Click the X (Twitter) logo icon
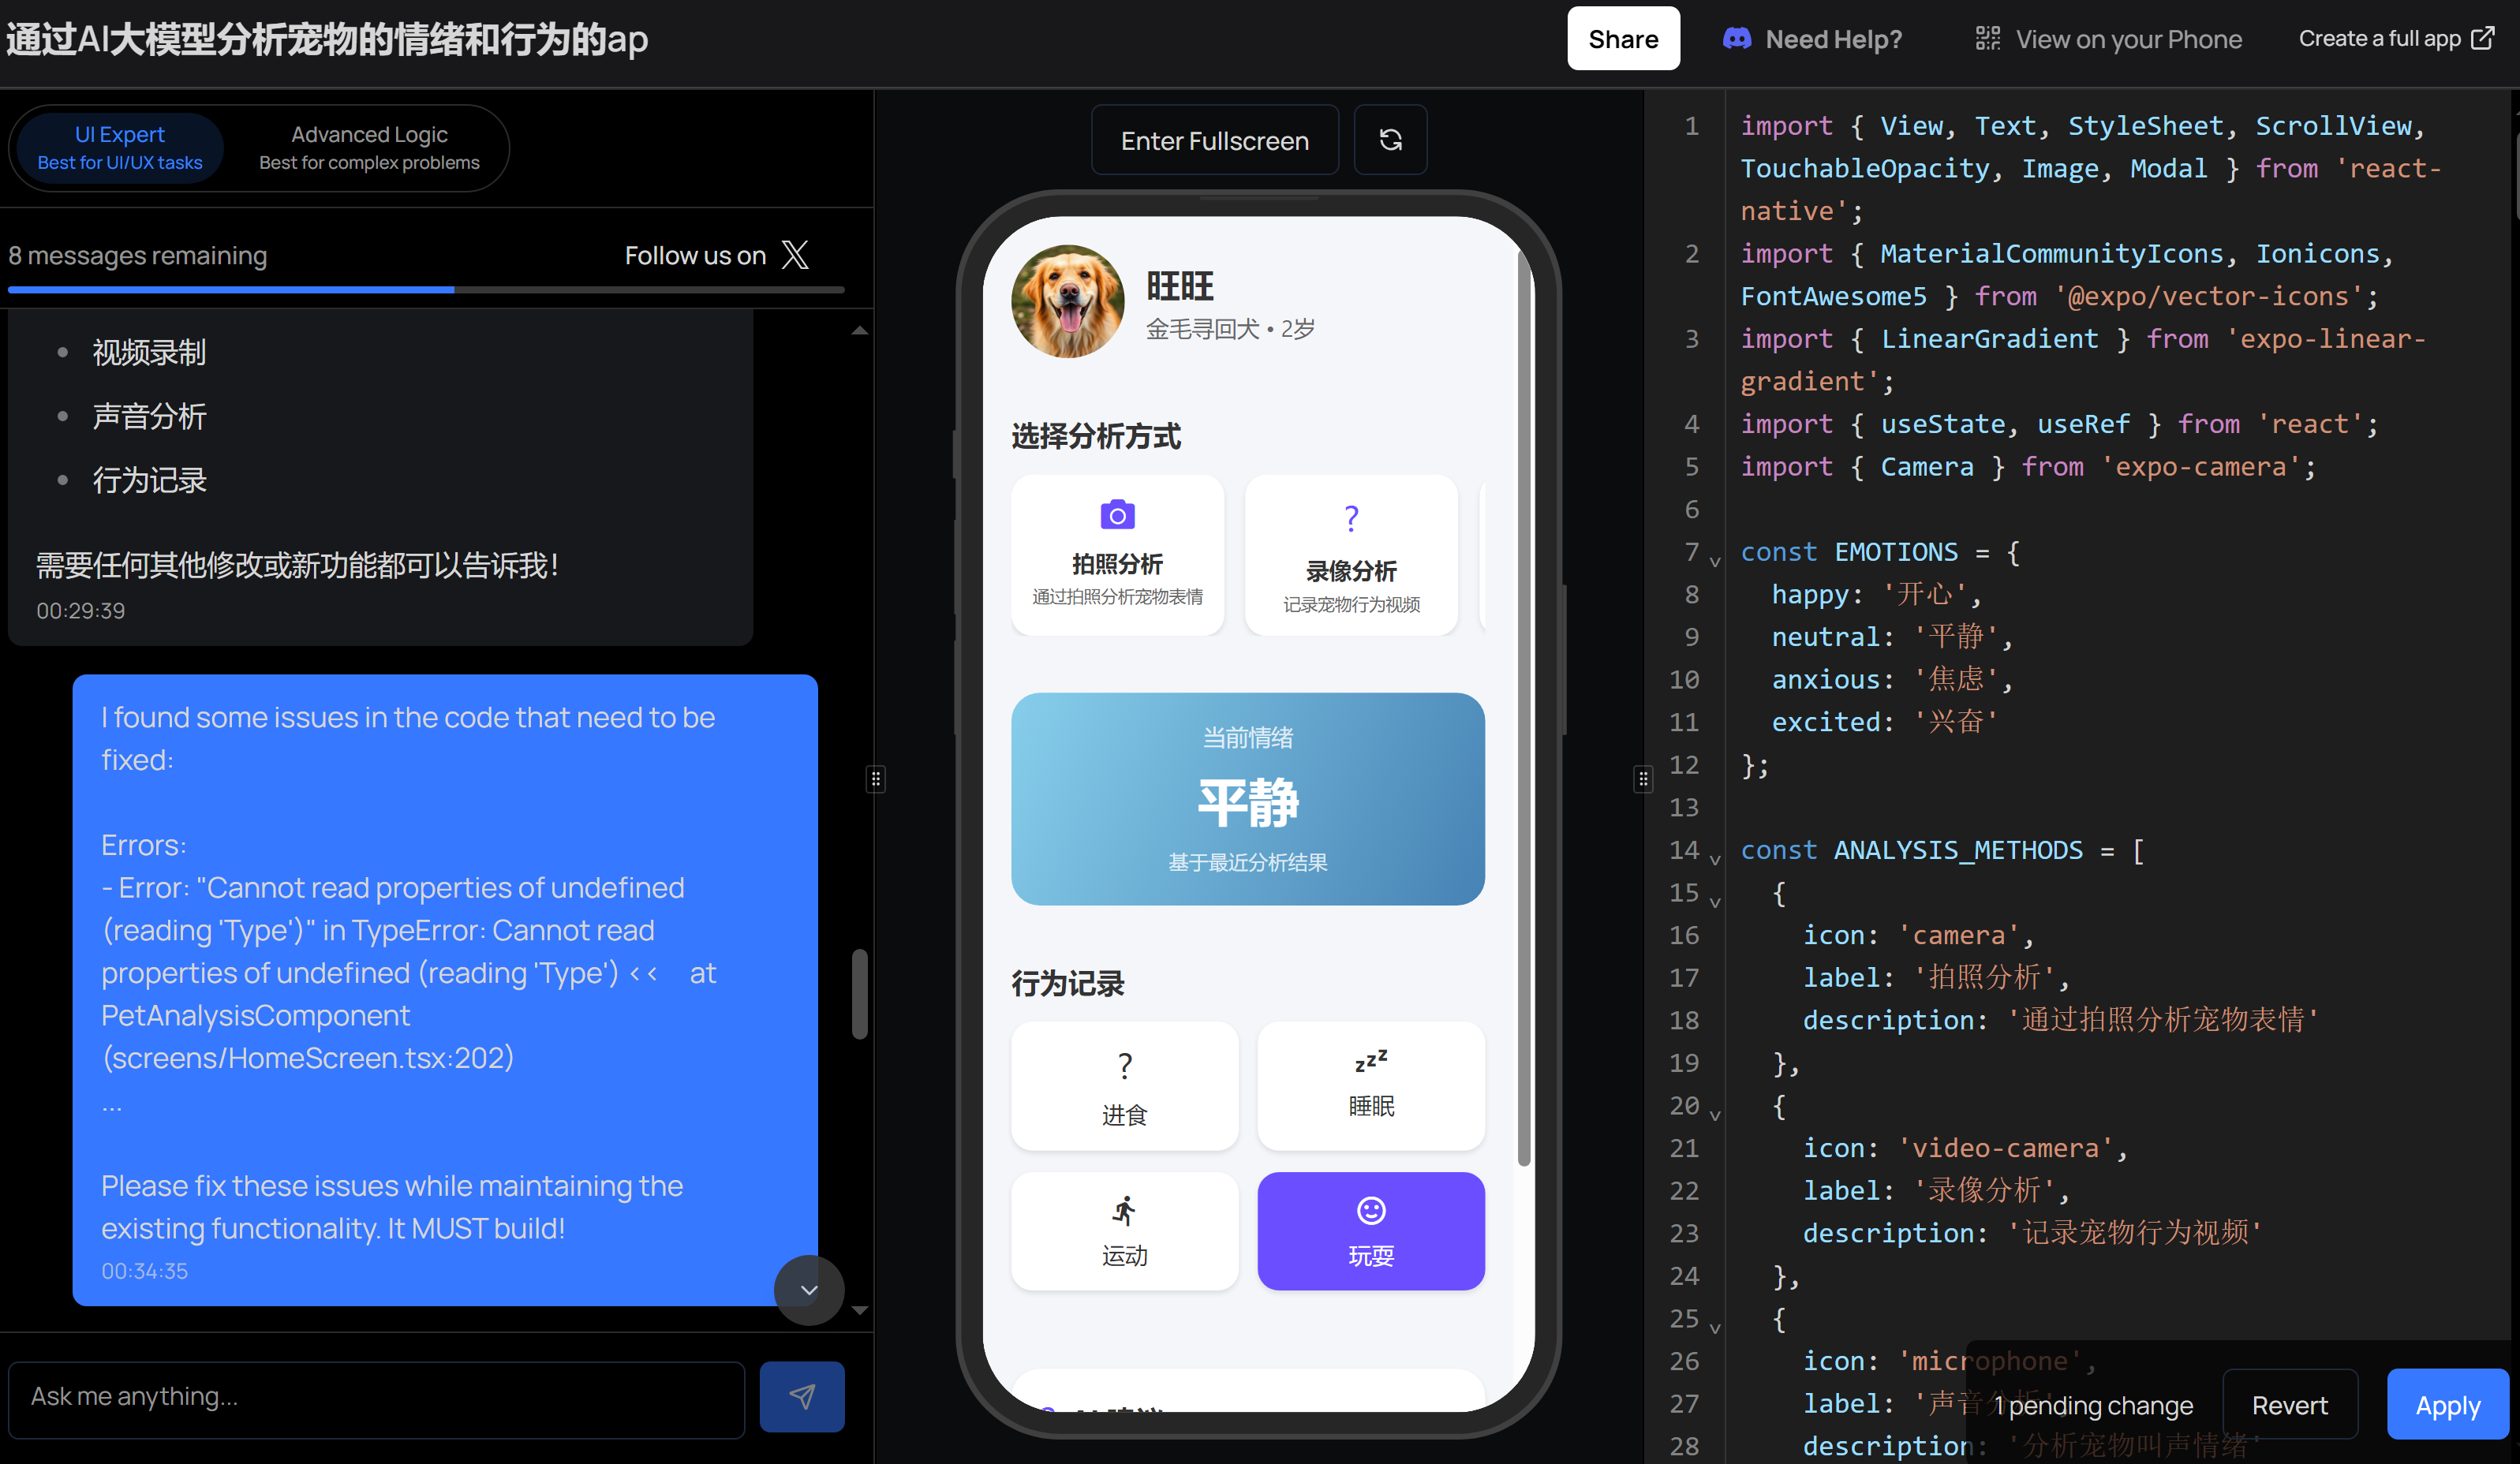The image size is (2520, 1464). pyautogui.click(x=795, y=255)
